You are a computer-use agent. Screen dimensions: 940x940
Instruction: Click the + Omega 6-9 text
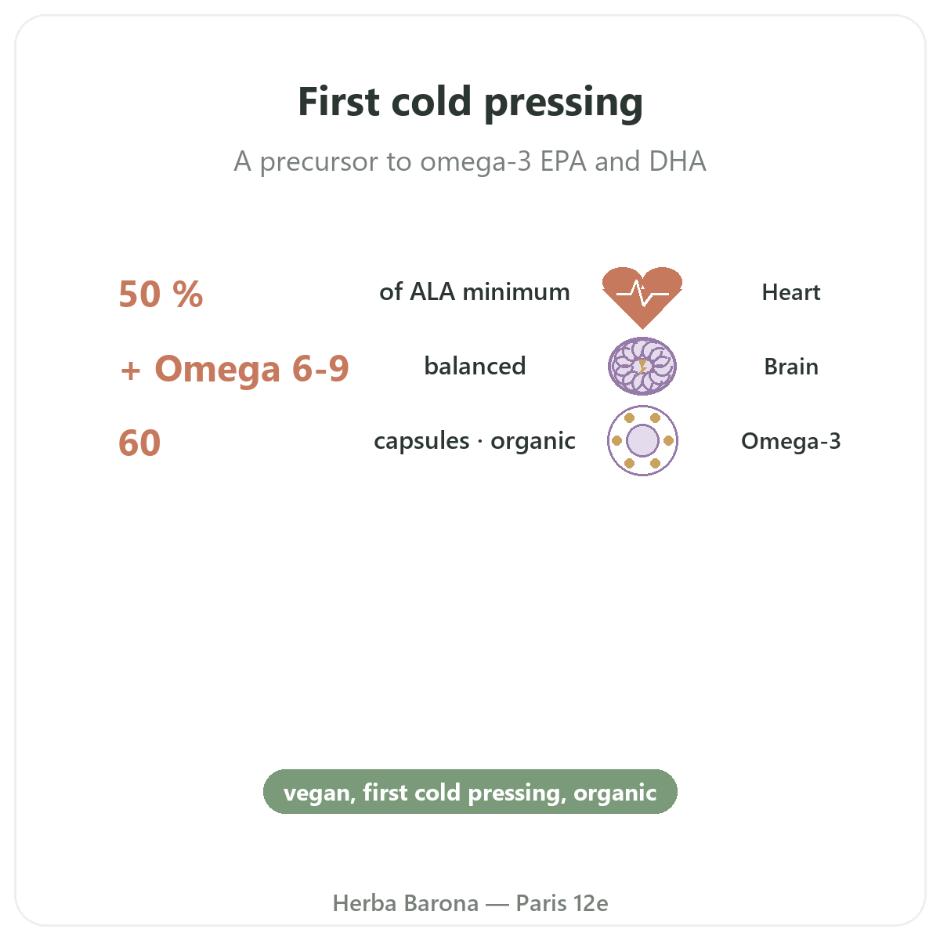[235, 368]
